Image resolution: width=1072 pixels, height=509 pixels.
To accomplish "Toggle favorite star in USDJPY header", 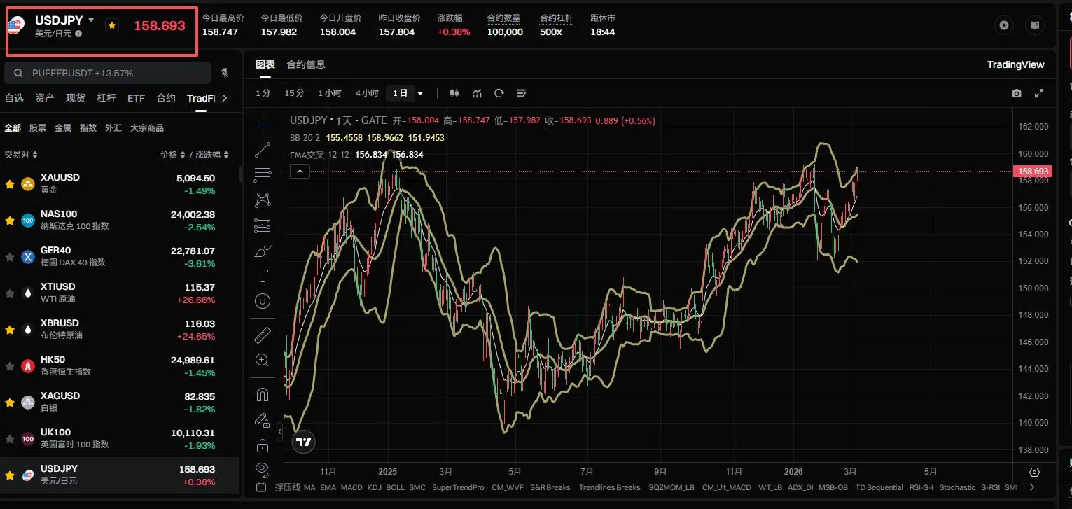I will [112, 25].
